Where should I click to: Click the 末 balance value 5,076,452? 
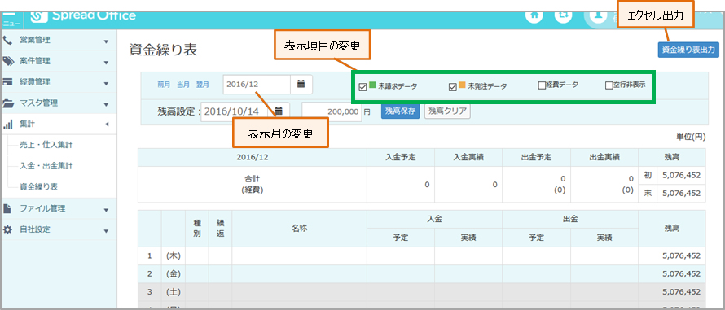coord(682,194)
